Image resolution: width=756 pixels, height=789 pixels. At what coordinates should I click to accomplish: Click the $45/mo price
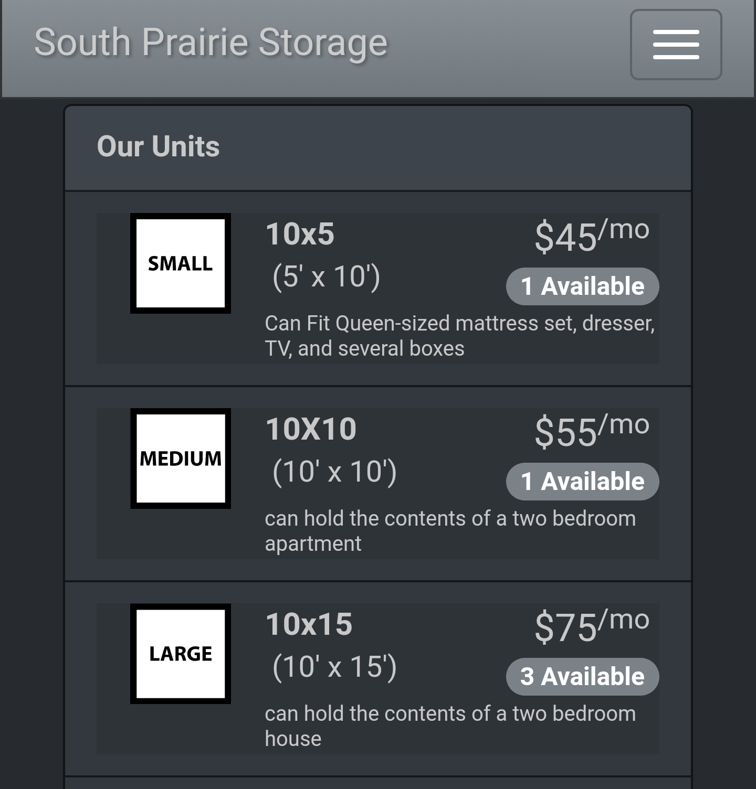pos(592,236)
